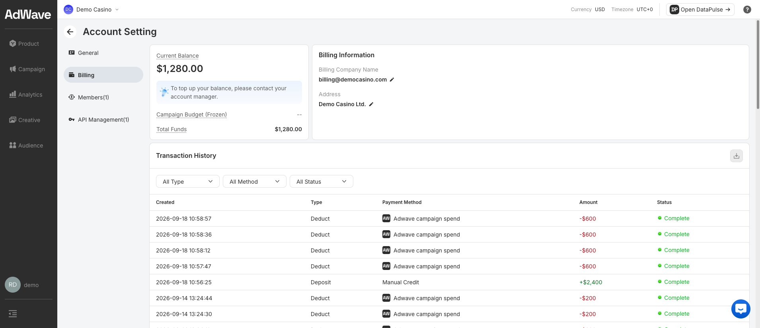
Task: Go back using the arrow beside Account Setting
Action: 70,32
